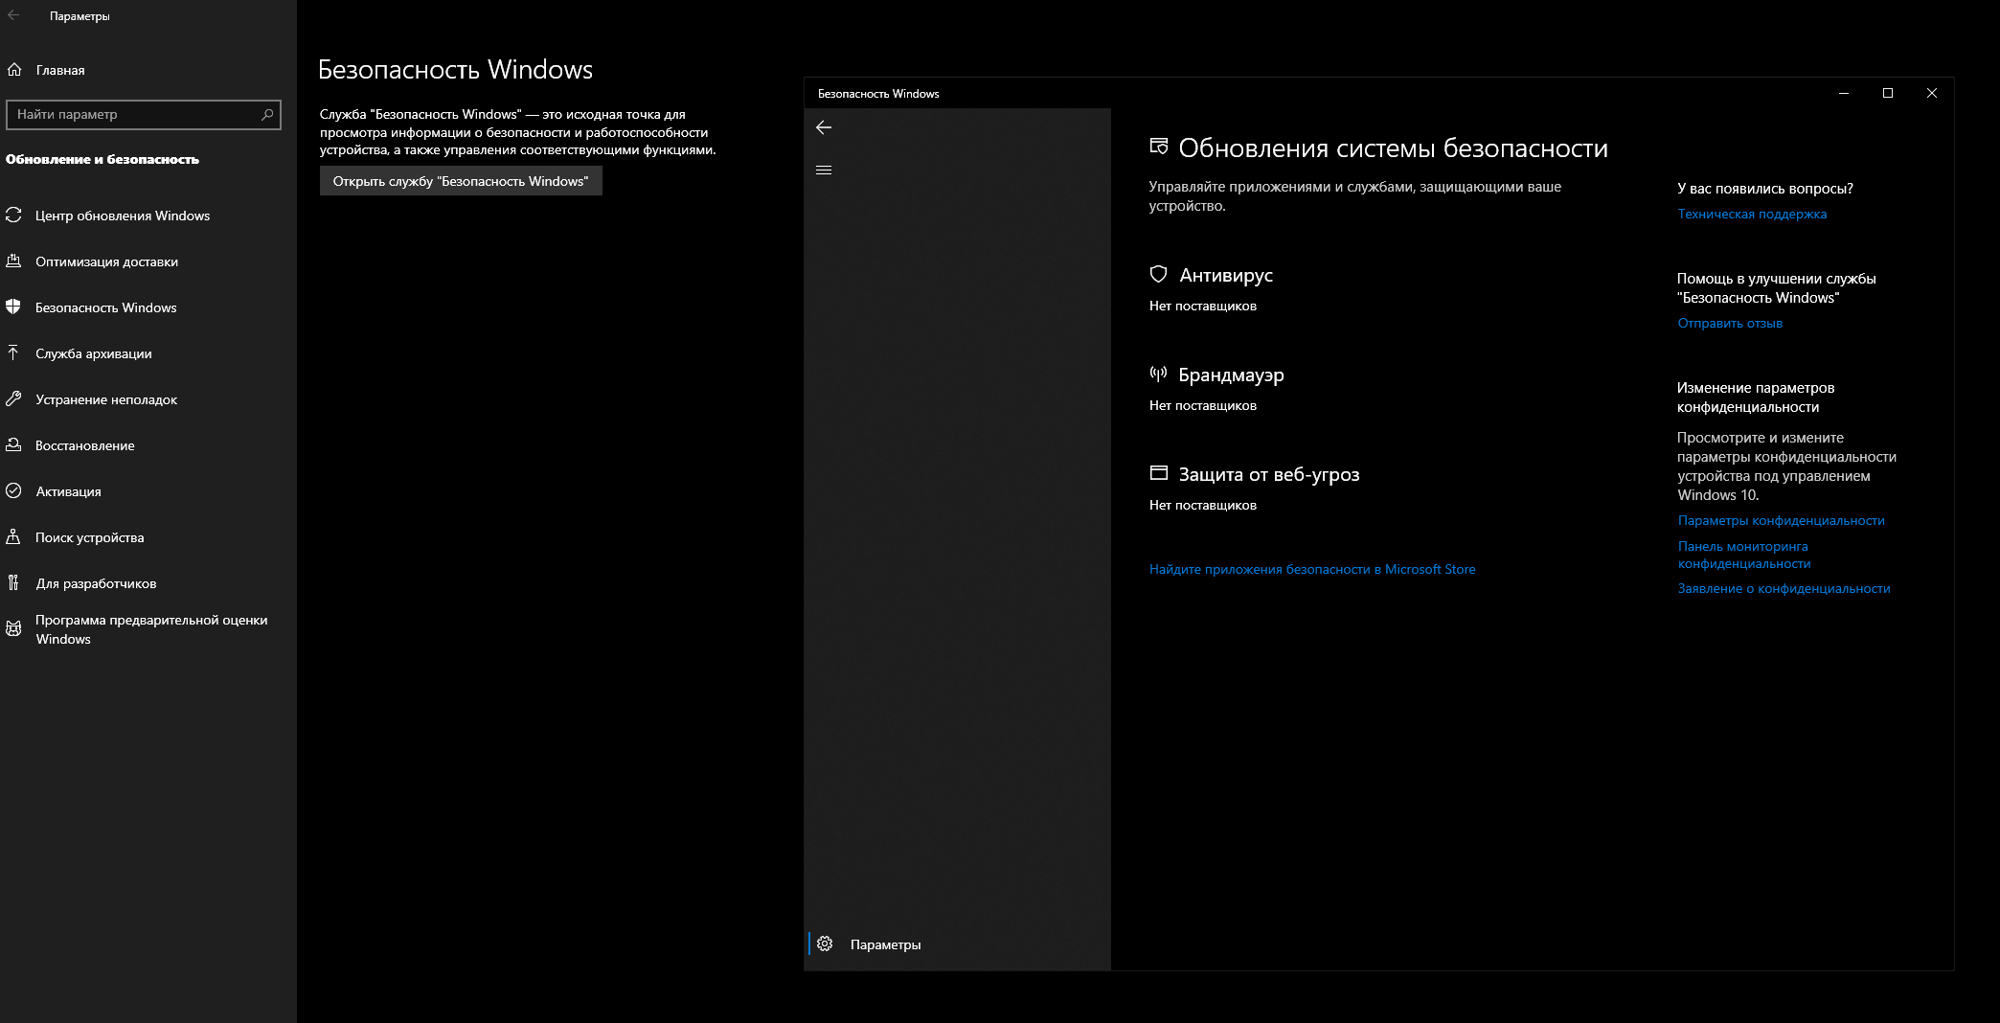Click the Защита от веб-угроз window icon
2000x1023 pixels.
tap(1158, 473)
